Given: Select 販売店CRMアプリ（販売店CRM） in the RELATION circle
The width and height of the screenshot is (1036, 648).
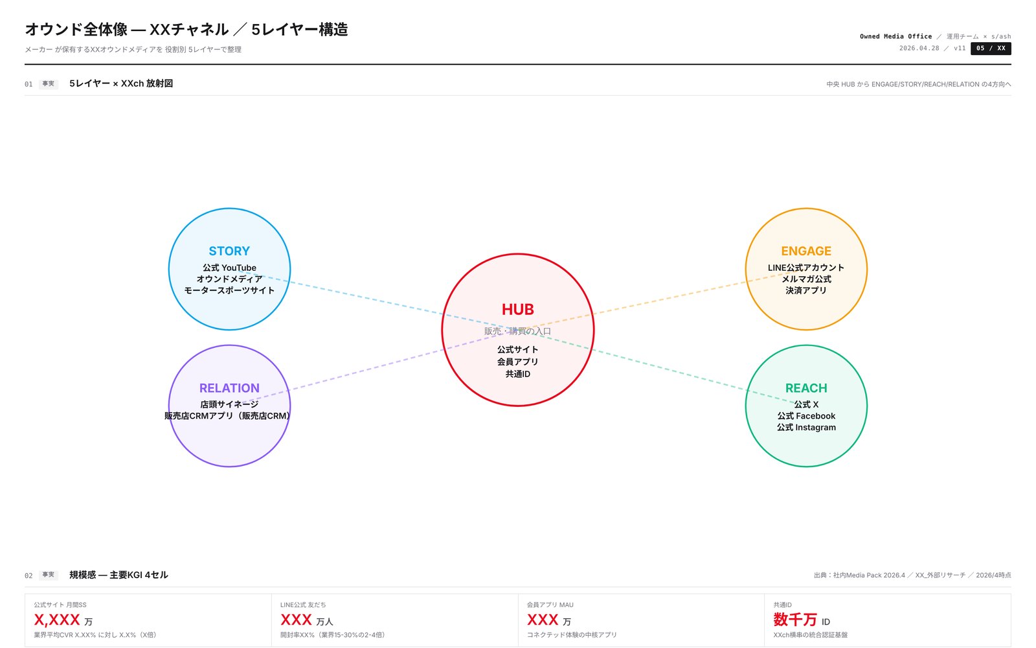Looking at the screenshot, I should (227, 416).
